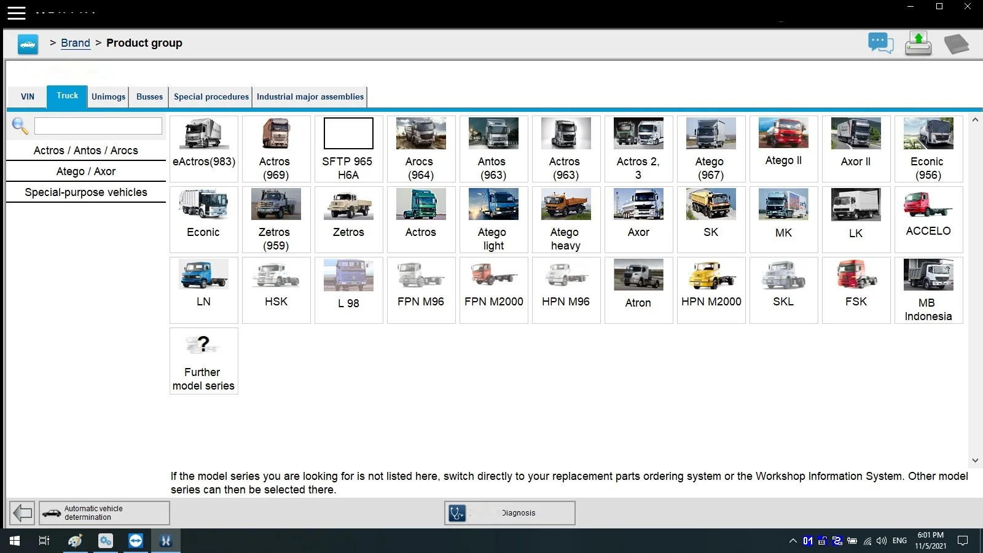983x553 pixels.
Task: Focus the model search input field
Action: point(98,126)
